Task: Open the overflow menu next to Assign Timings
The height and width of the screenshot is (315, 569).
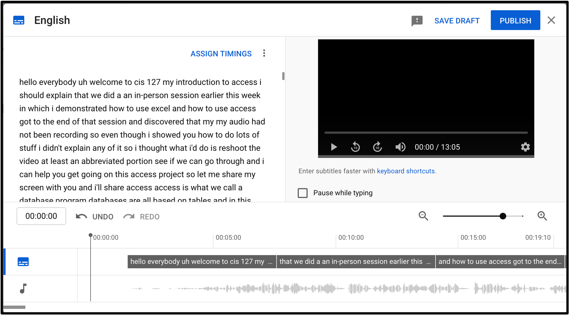Action: pyautogui.click(x=264, y=53)
